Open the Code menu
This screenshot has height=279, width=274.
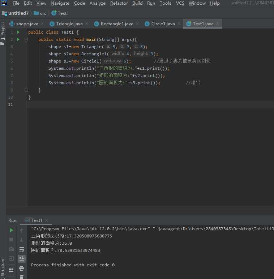coord(80,3)
